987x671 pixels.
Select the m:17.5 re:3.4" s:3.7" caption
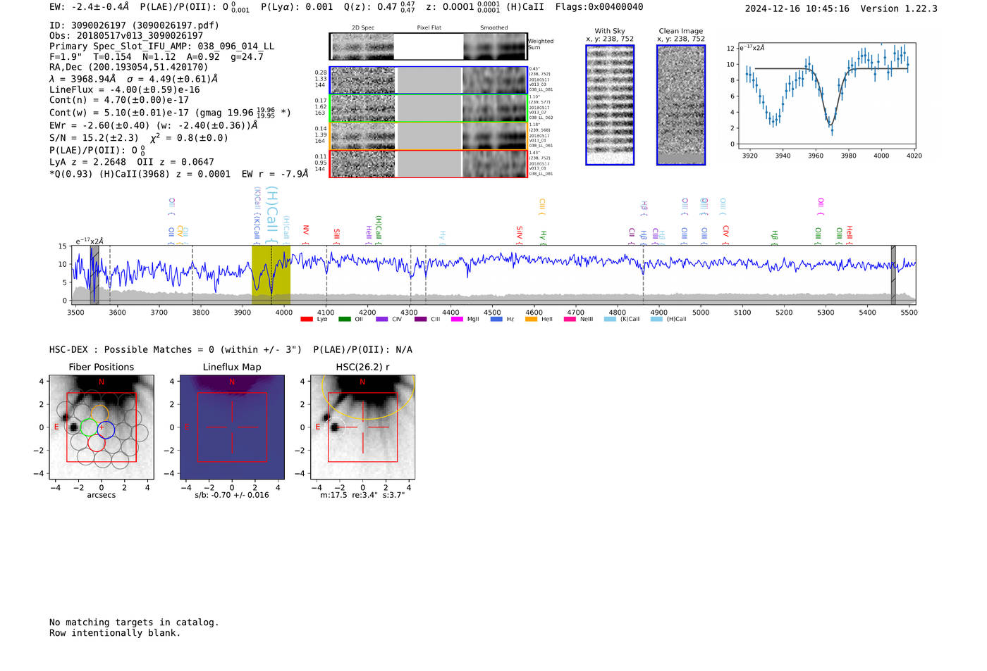tap(362, 495)
